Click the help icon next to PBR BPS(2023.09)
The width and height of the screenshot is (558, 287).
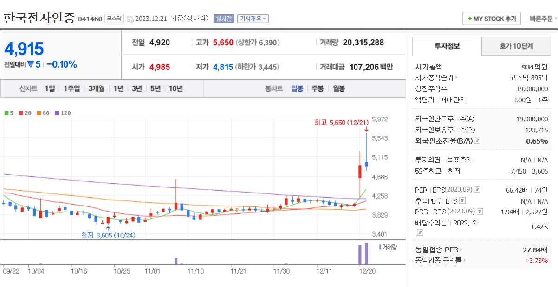click(480, 212)
